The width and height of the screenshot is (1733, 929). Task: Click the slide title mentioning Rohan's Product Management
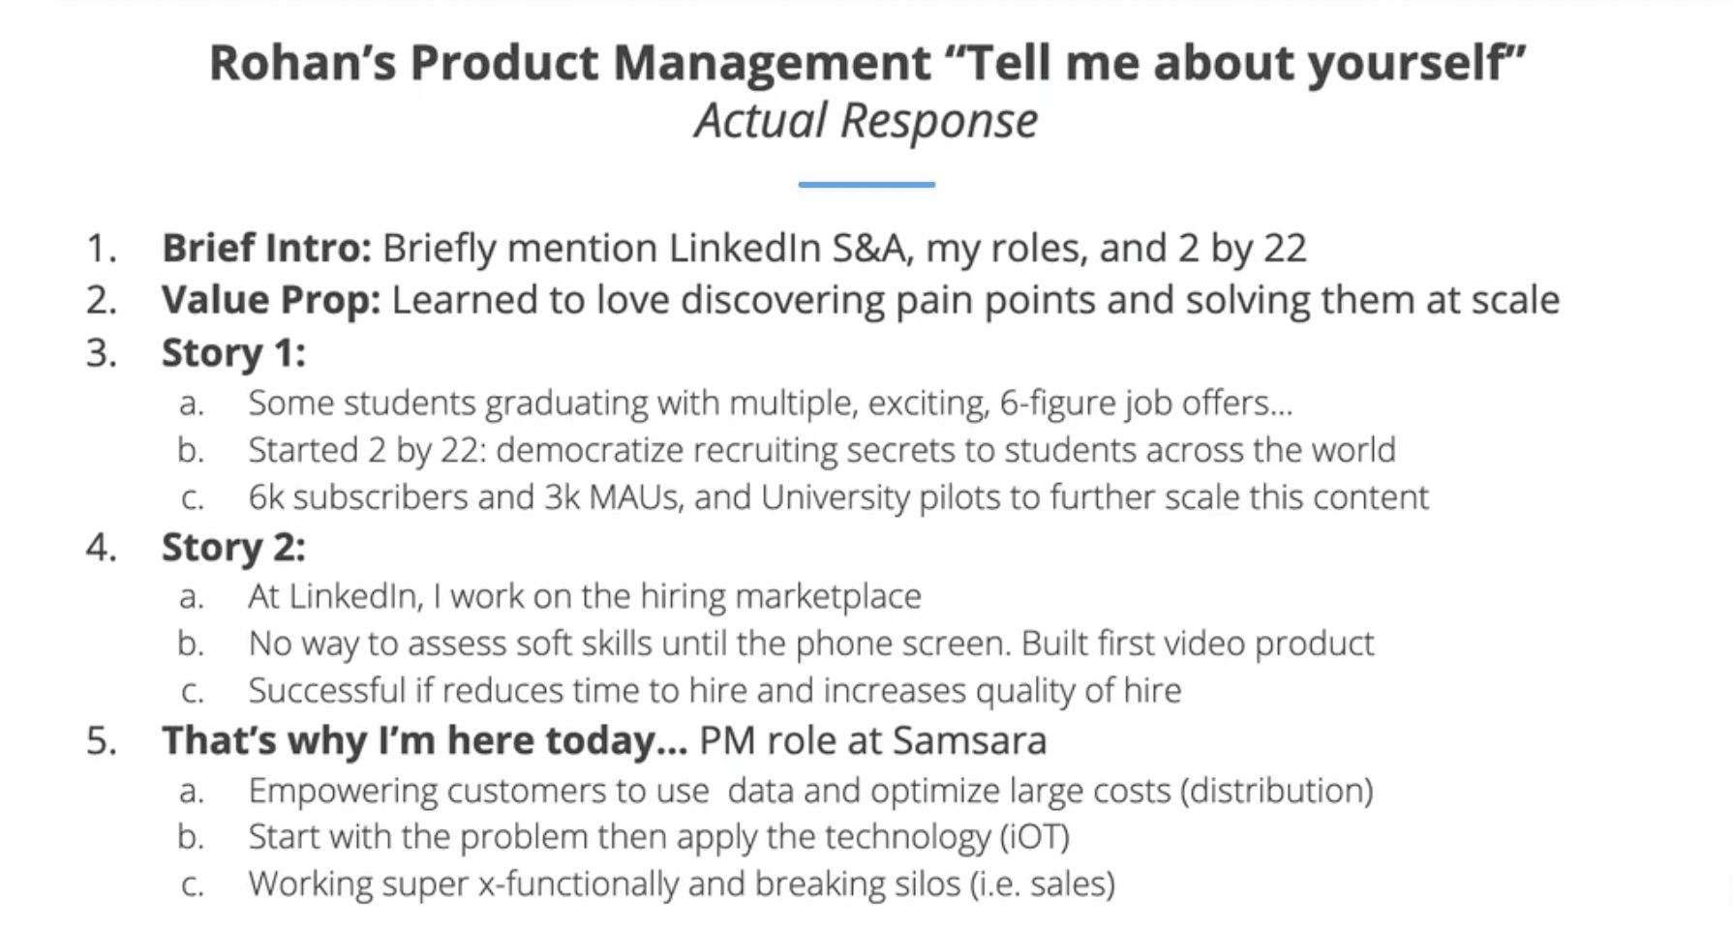(866, 63)
